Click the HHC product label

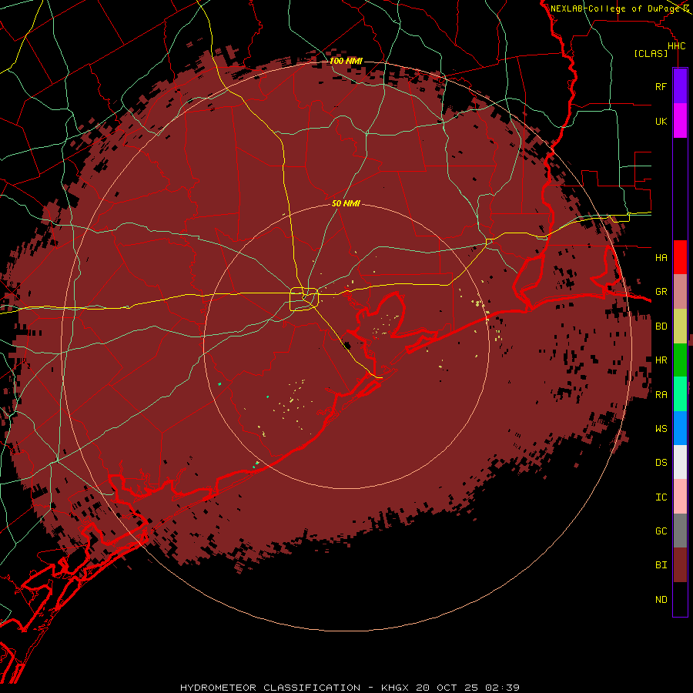(x=676, y=46)
